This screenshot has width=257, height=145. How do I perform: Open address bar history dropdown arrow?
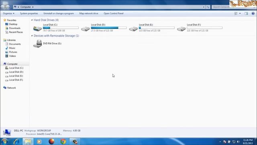click(x=204, y=7)
